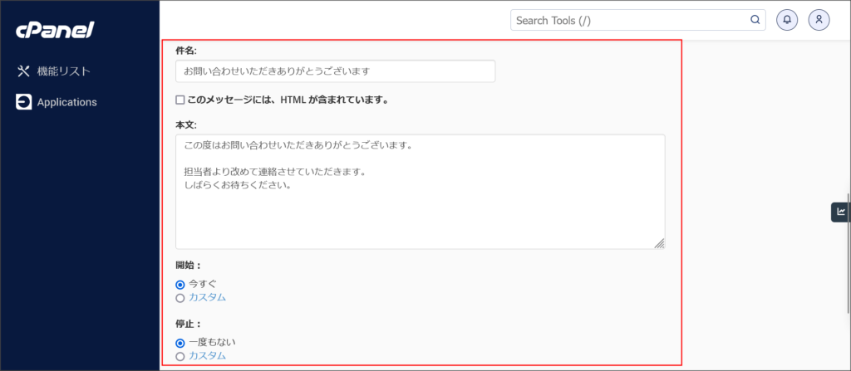Image resolution: width=851 pixels, height=371 pixels.
Task: Open 機能リスト from the sidebar menu
Action: 64,71
